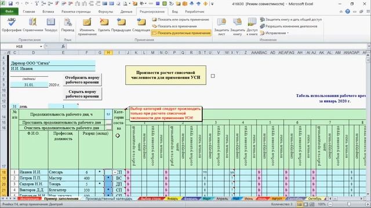Viewport: 371px width, 208px height.
Task: Click the marked column H cell in Викторов Д.Д. row
Action: pos(108,190)
